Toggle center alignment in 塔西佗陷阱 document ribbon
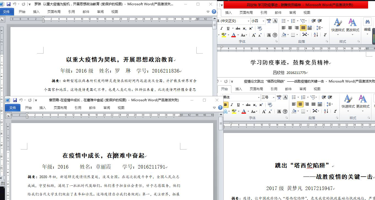375x200 pixels. coord(300,104)
